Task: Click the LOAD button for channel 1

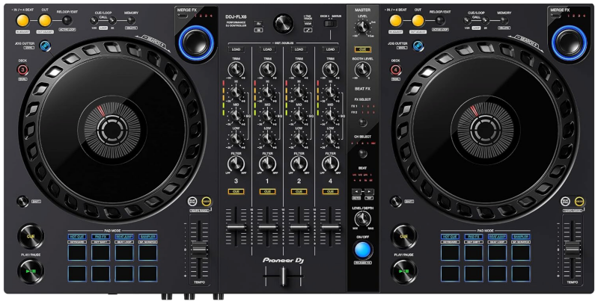Action: 267,49
